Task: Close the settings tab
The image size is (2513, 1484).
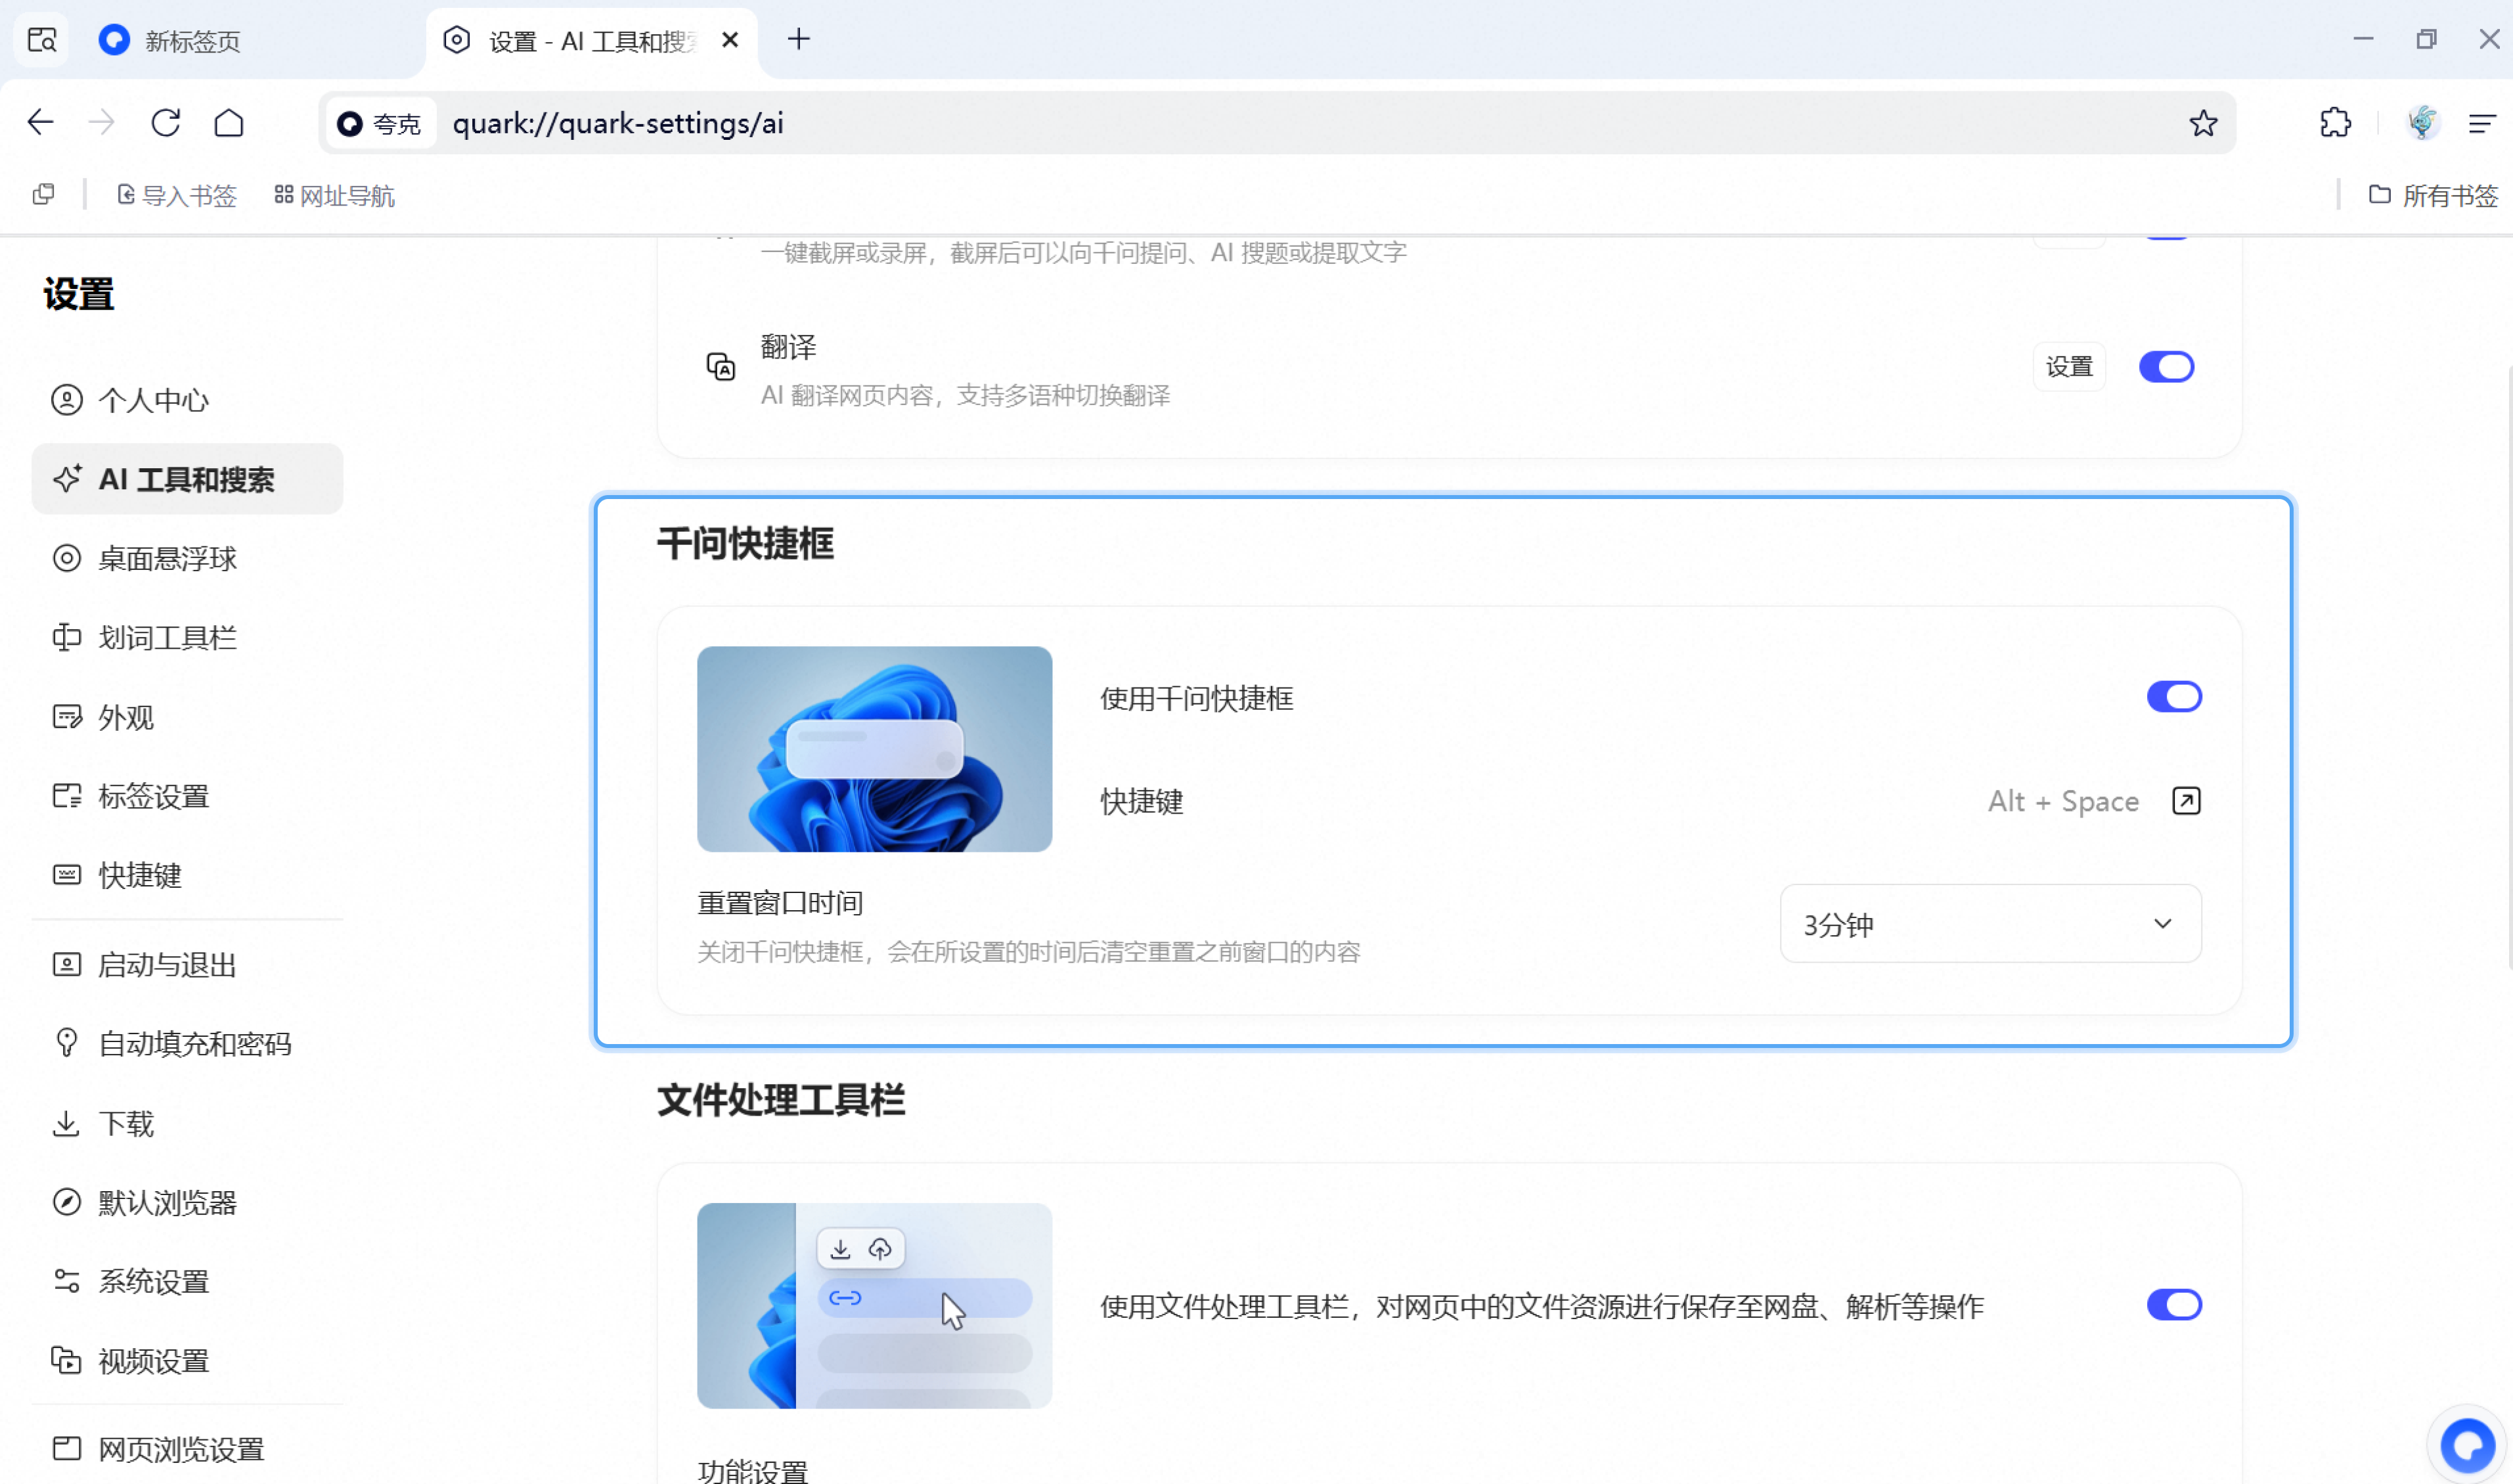Action: 730,40
